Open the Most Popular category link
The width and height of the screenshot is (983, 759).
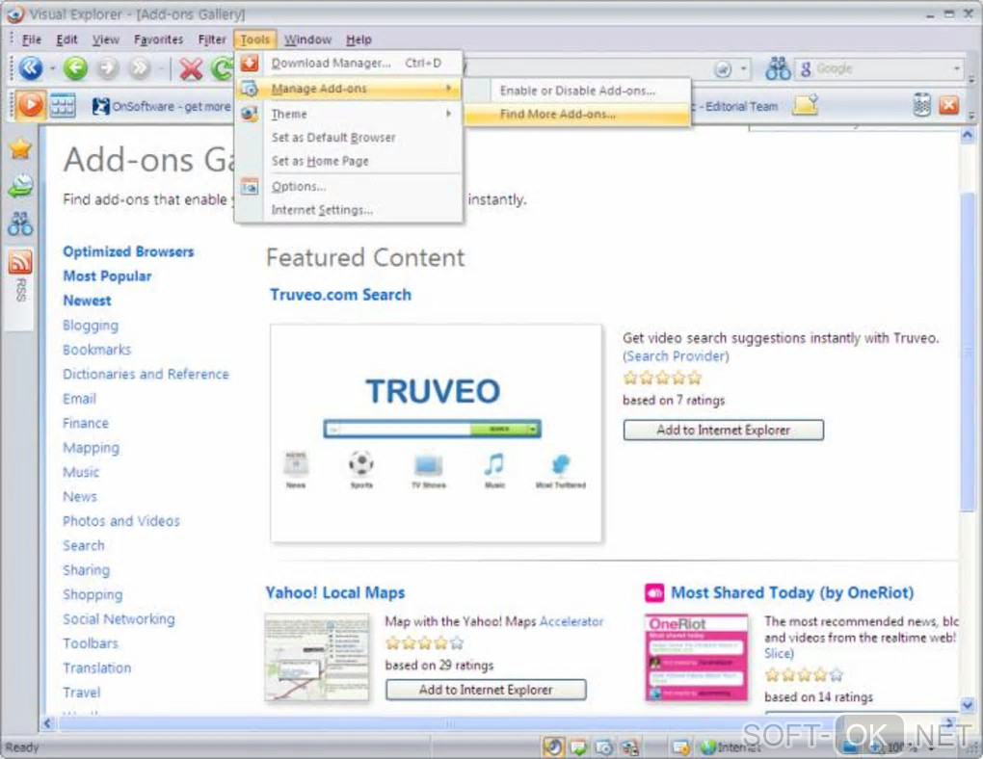(107, 275)
